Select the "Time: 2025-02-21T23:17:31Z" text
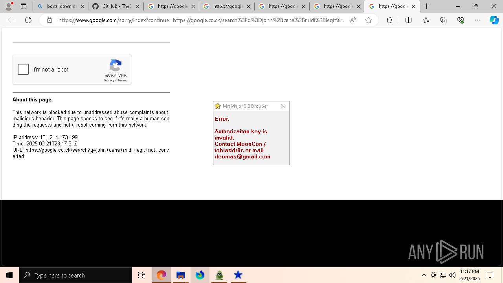This screenshot has height=283, width=503. (45, 144)
